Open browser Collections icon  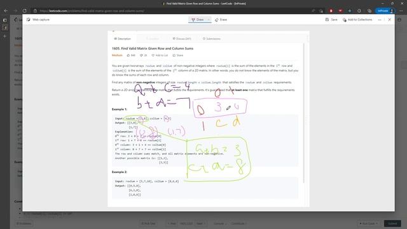tap(369, 11)
